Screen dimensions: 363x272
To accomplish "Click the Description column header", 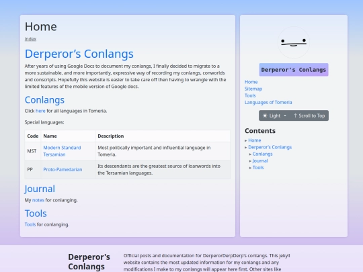I will pos(163,136).
